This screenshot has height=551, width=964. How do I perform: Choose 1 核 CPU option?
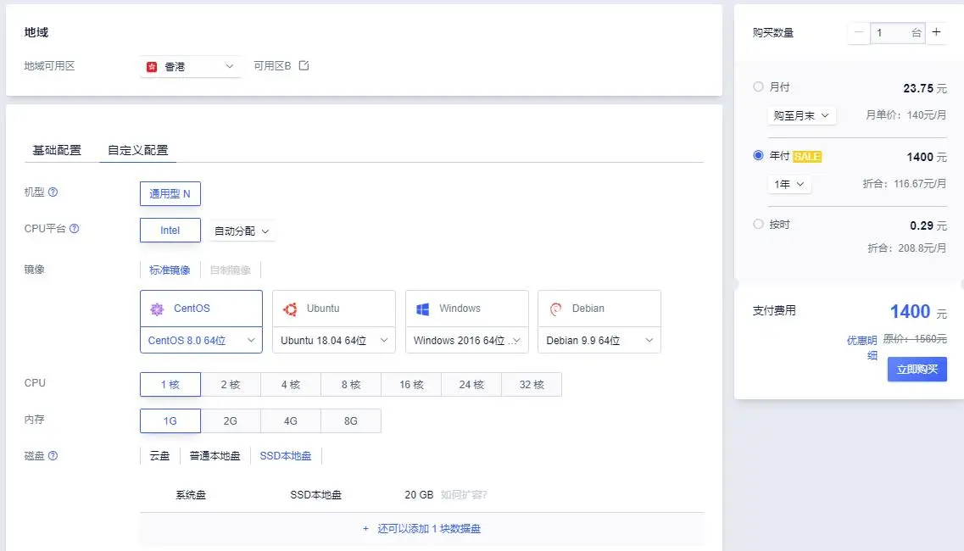tap(170, 384)
